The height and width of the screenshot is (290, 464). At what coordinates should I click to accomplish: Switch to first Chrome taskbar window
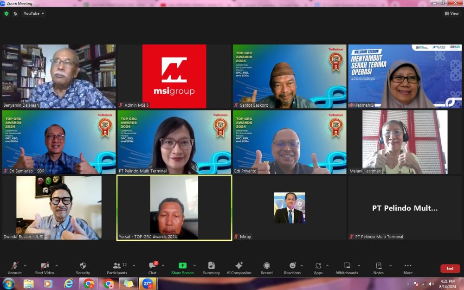89,284
